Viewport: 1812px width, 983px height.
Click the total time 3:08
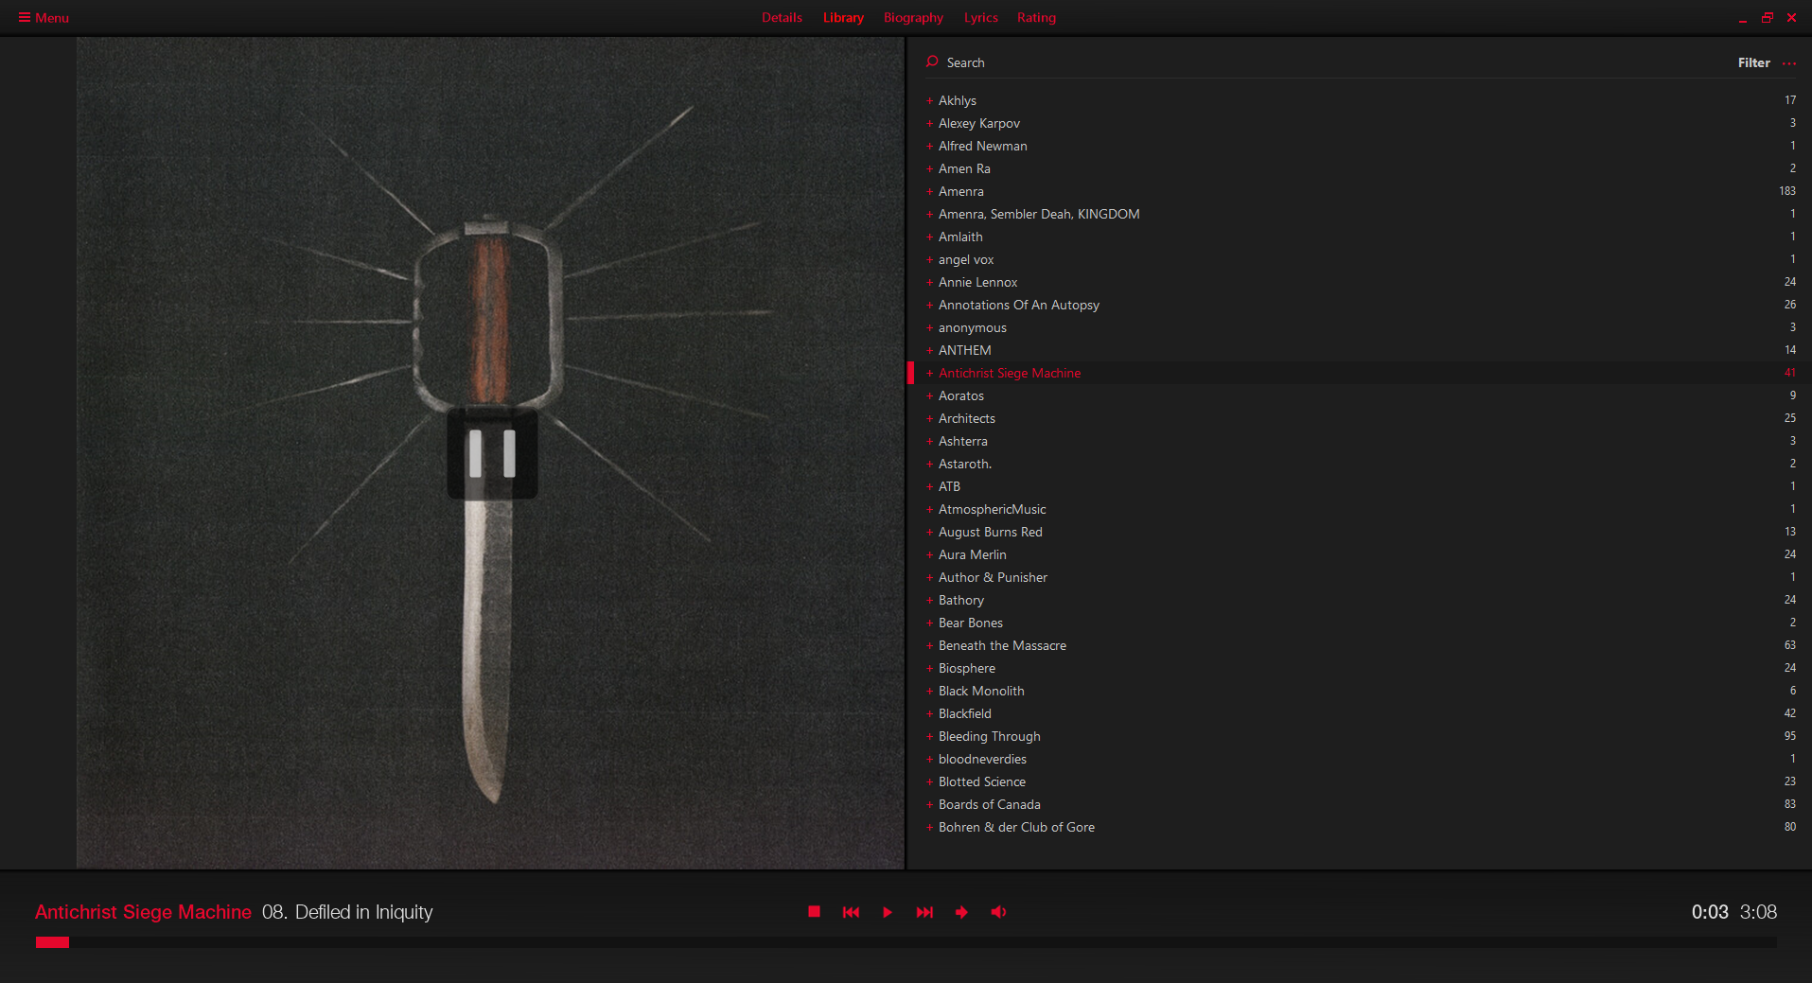tap(1758, 912)
